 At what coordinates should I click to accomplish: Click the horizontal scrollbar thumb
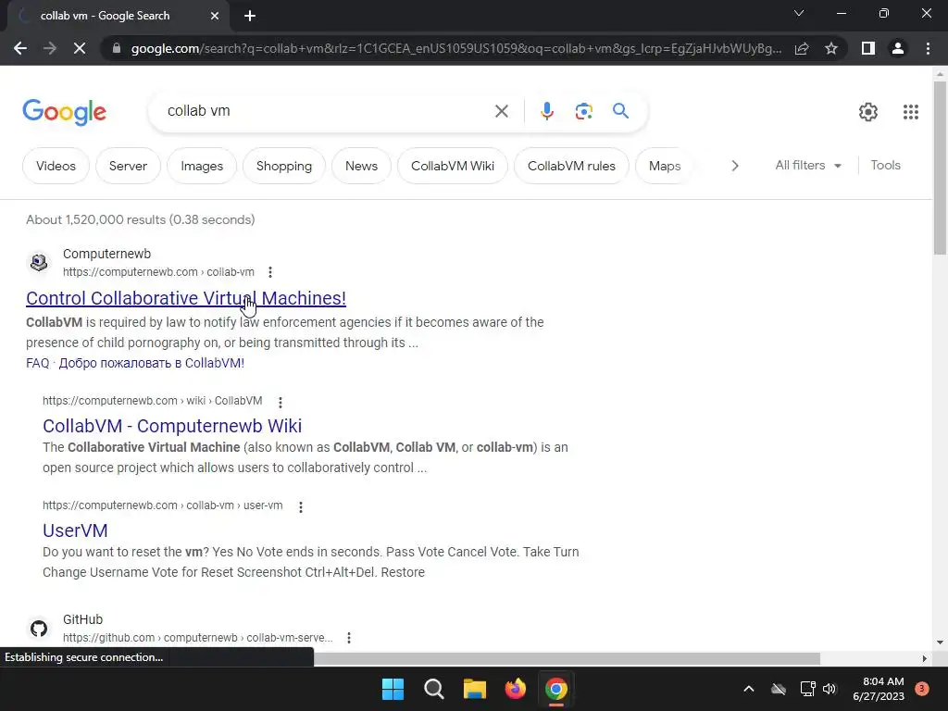click(x=567, y=658)
